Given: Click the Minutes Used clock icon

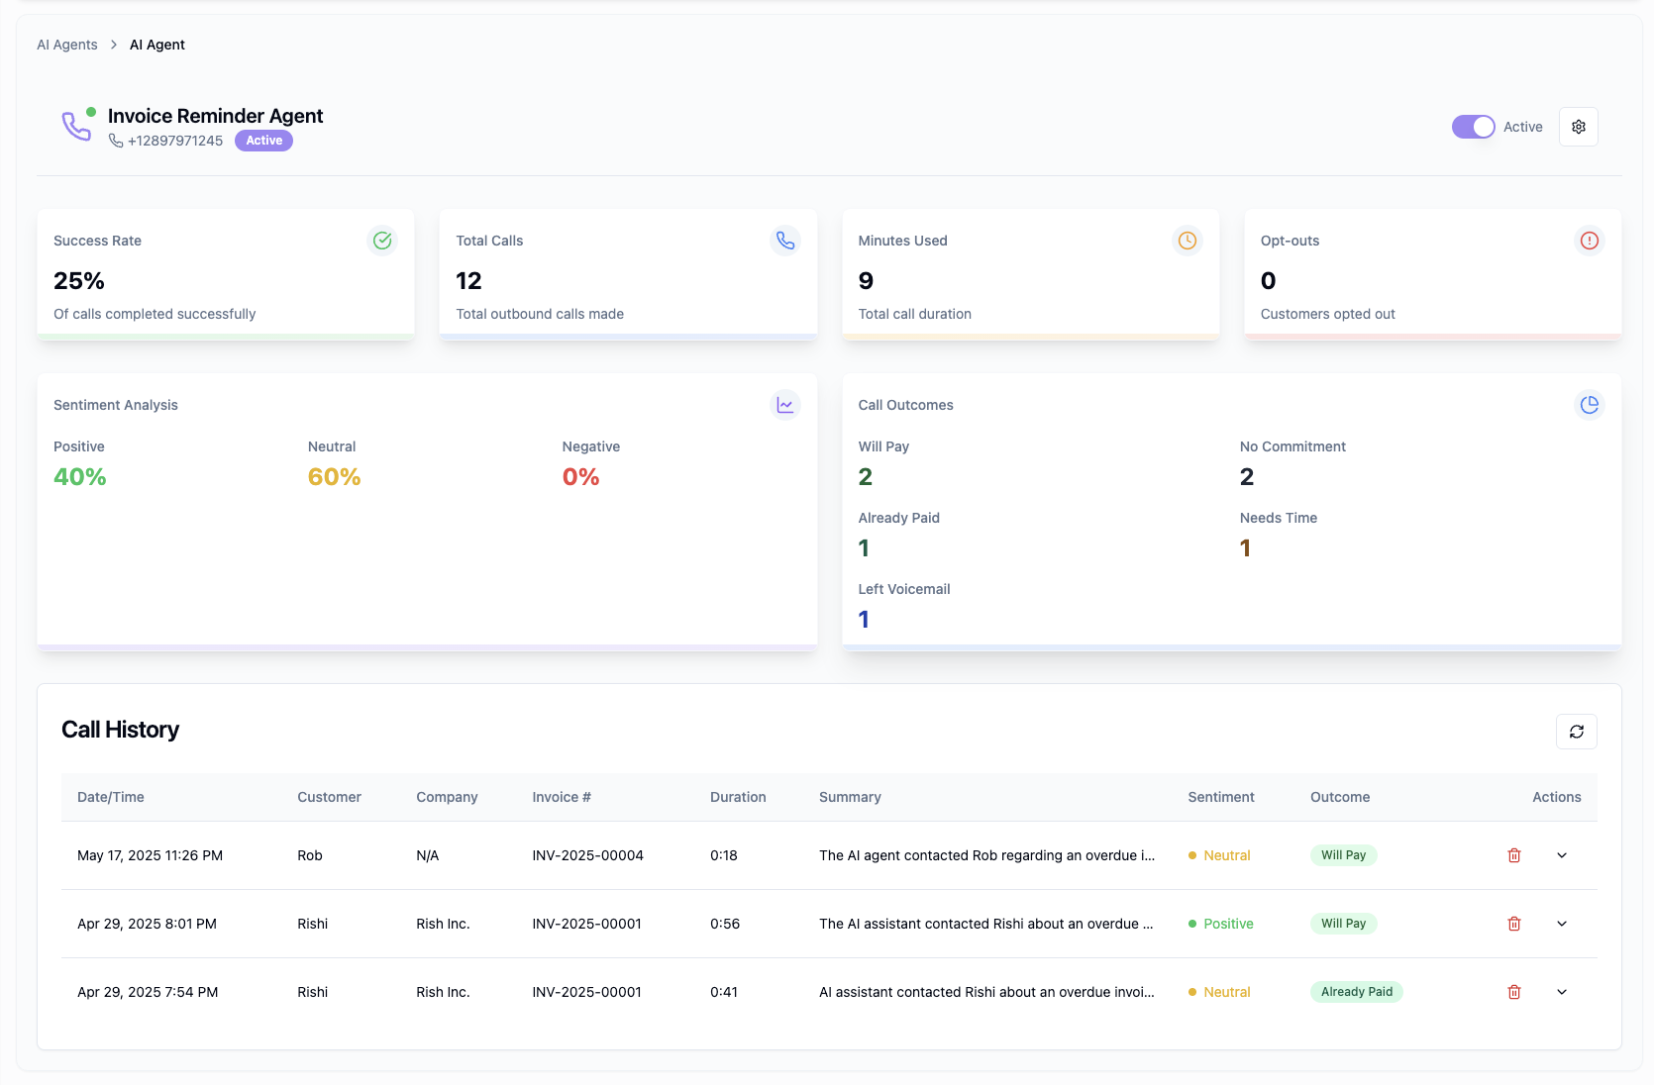Looking at the screenshot, I should (1187, 240).
